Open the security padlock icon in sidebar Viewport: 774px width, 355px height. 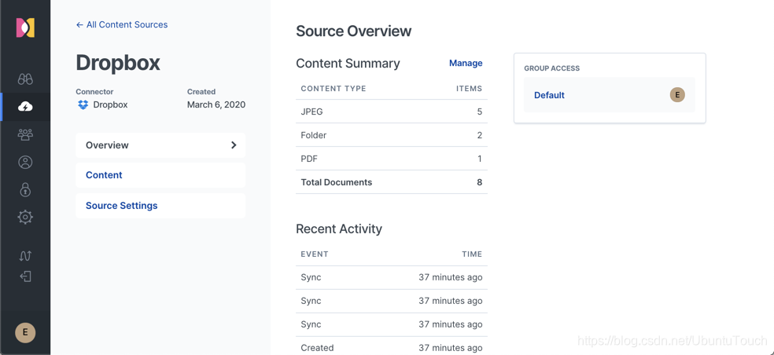(x=25, y=189)
